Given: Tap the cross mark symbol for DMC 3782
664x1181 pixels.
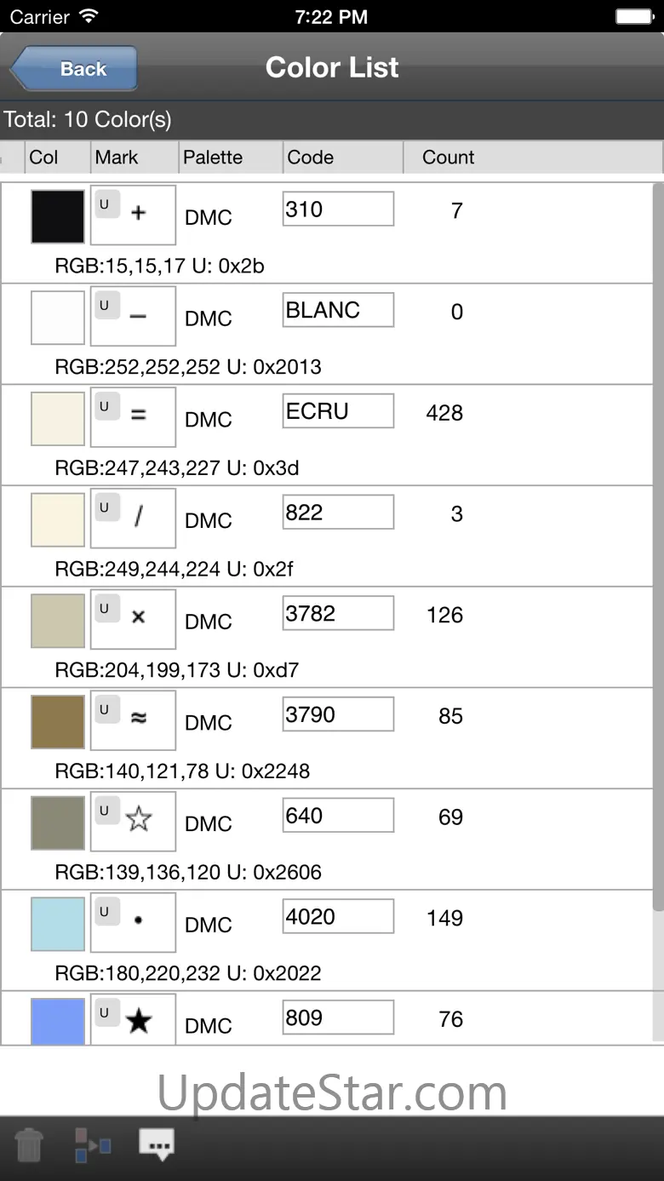Looking at the screenshot, I should coord(139,617).
